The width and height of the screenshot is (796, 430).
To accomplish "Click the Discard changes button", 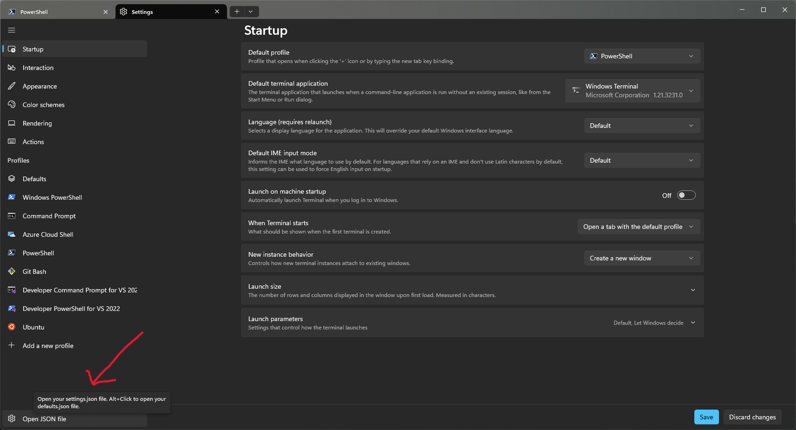I will coord(752,417).
